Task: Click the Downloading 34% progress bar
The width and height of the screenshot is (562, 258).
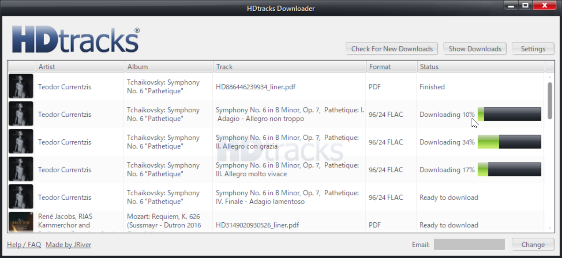Action: pyautogui.click(x=509, y=142)
